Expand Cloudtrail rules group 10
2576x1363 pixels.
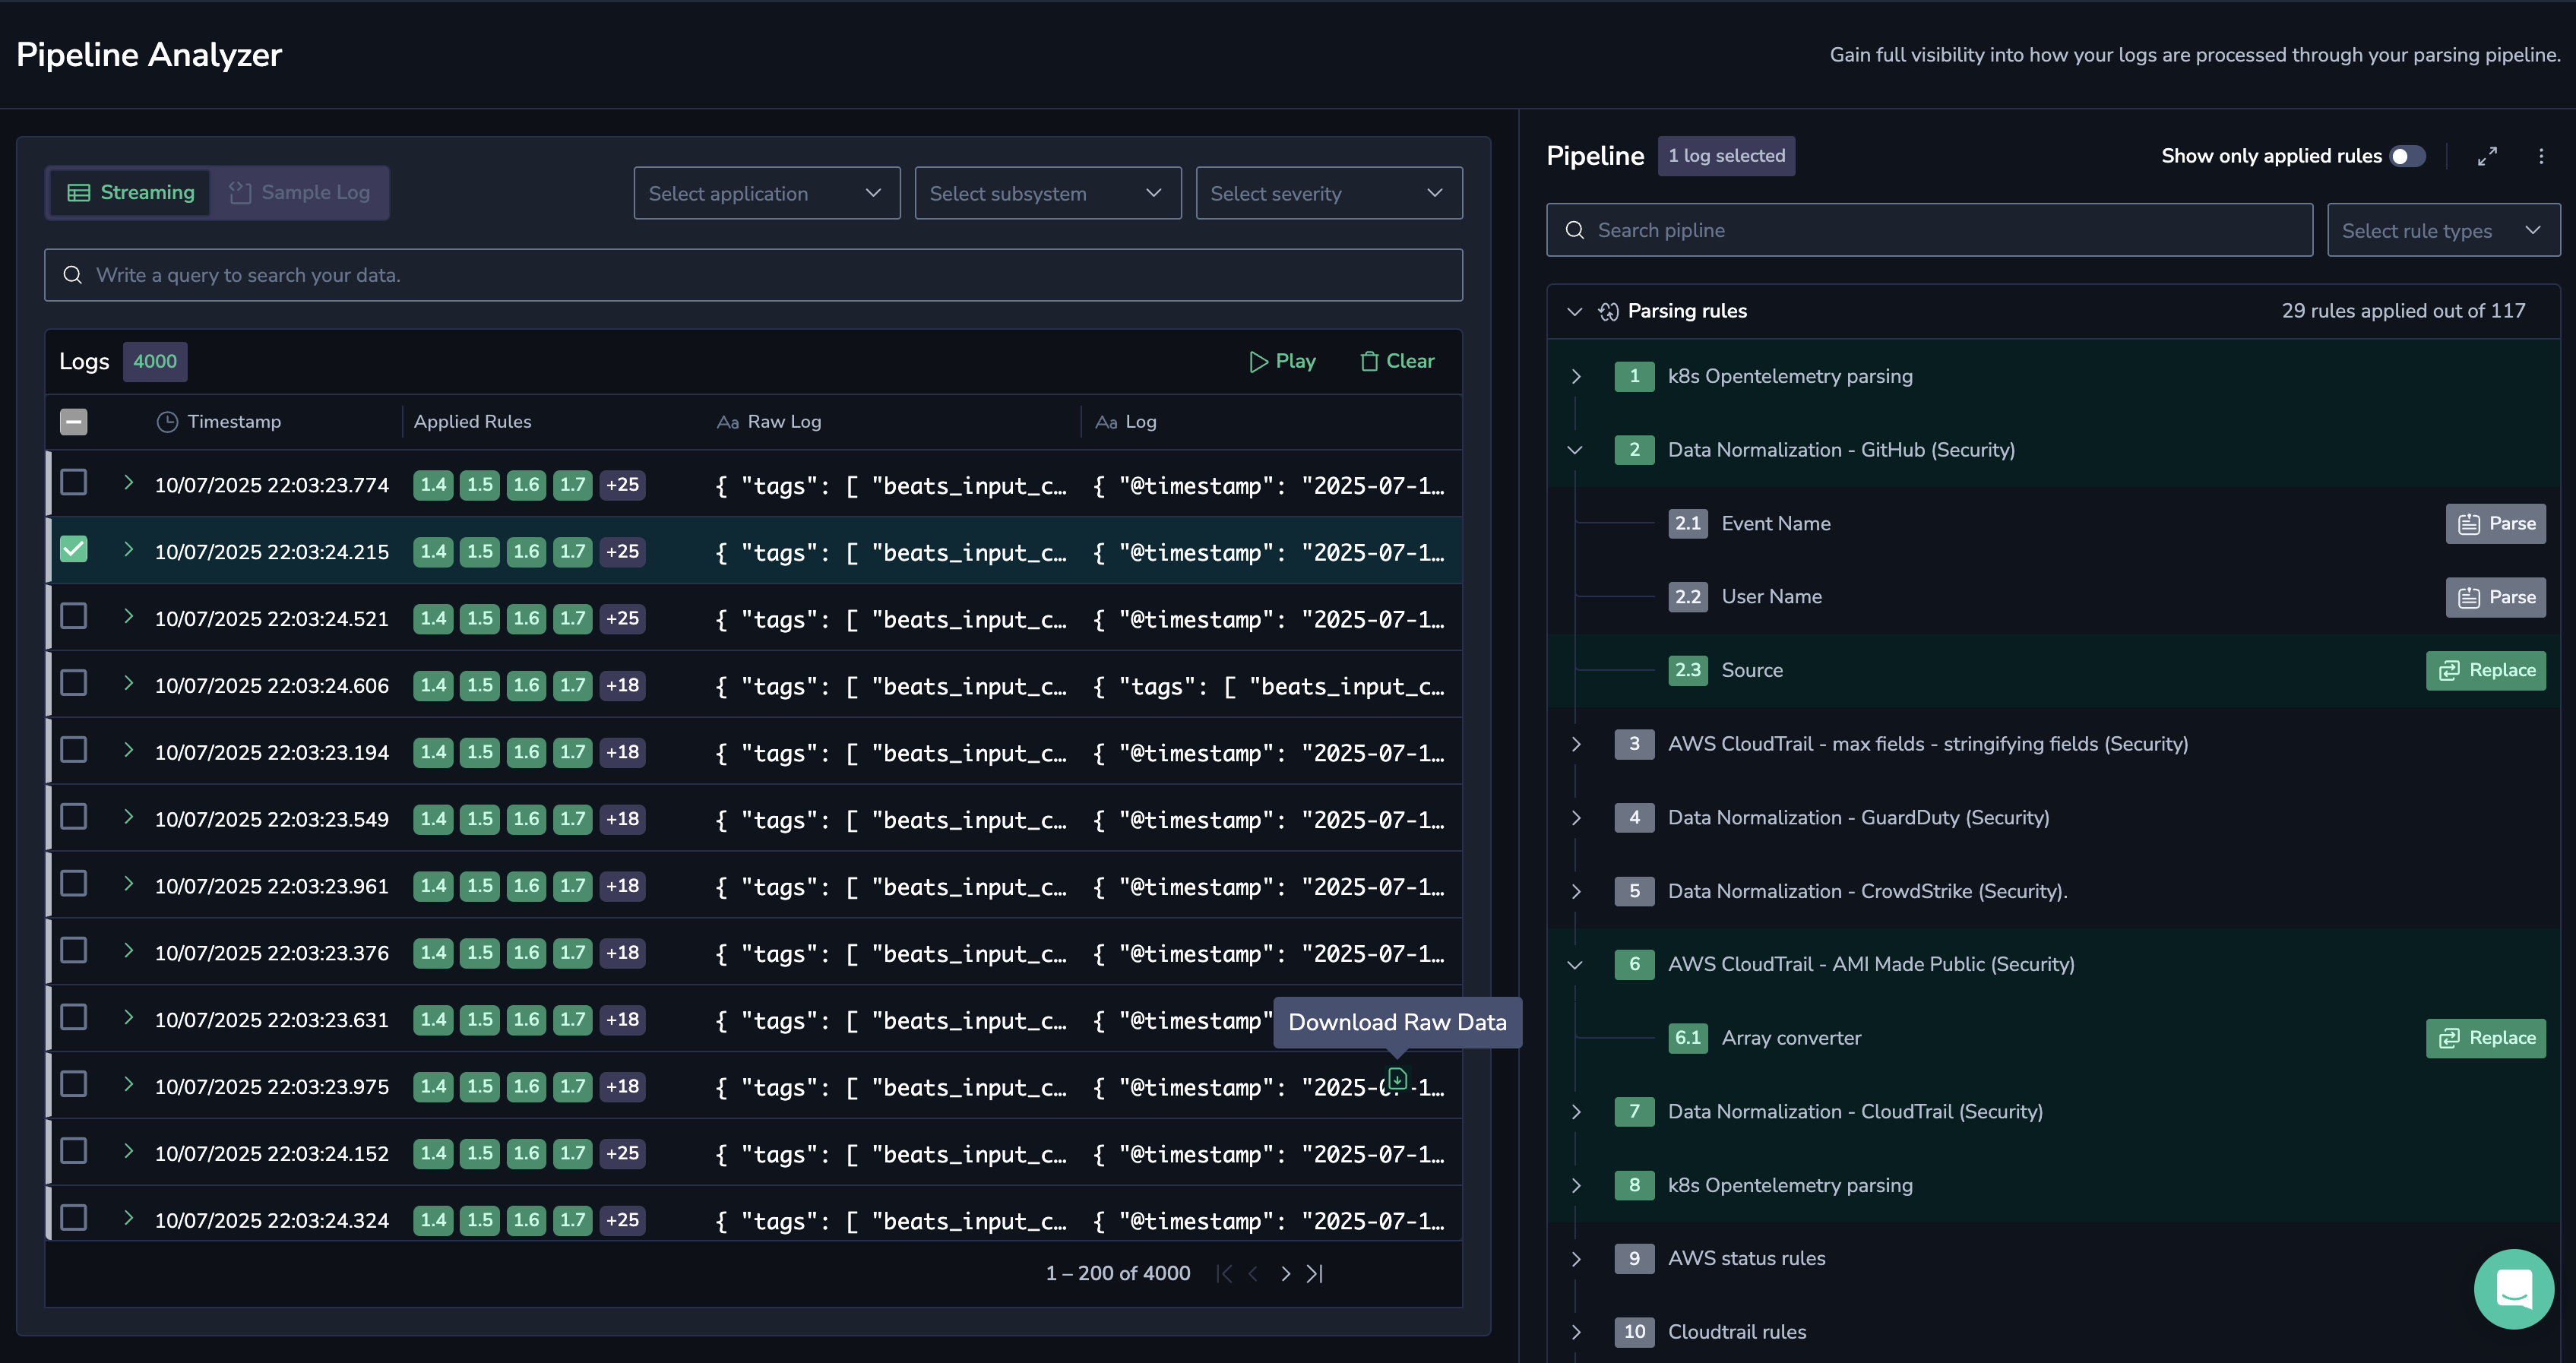1575,1332
